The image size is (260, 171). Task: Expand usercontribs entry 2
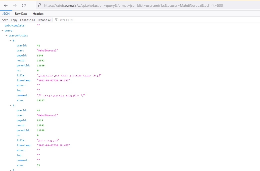pos(10,170)
